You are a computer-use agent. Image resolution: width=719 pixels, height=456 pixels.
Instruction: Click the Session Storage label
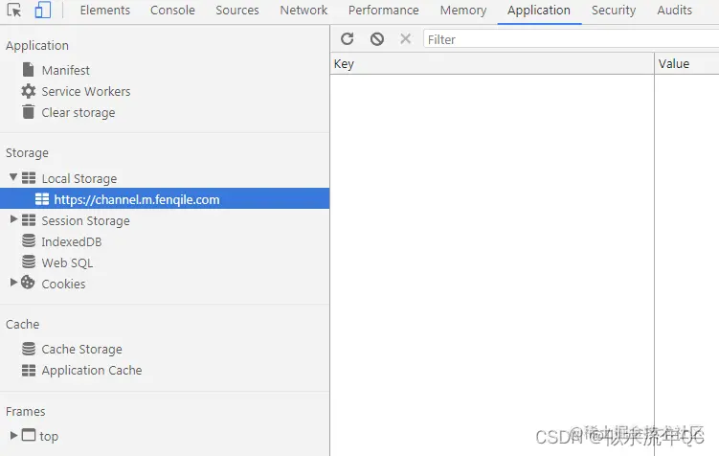point(86,220)
